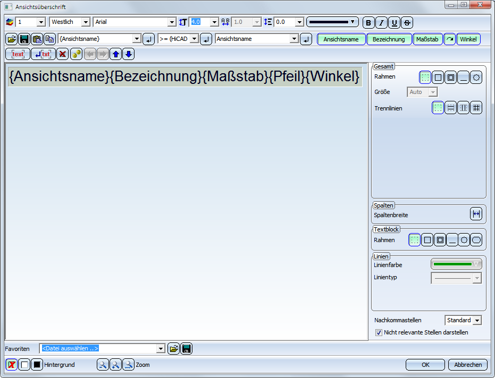Move block right with grey arrow
Viewport: 495px width, 378px height.
pyautogui.click(x=103, y=54)
